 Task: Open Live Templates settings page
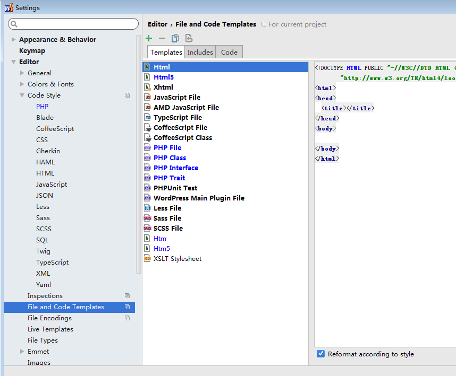coord(50,329)
